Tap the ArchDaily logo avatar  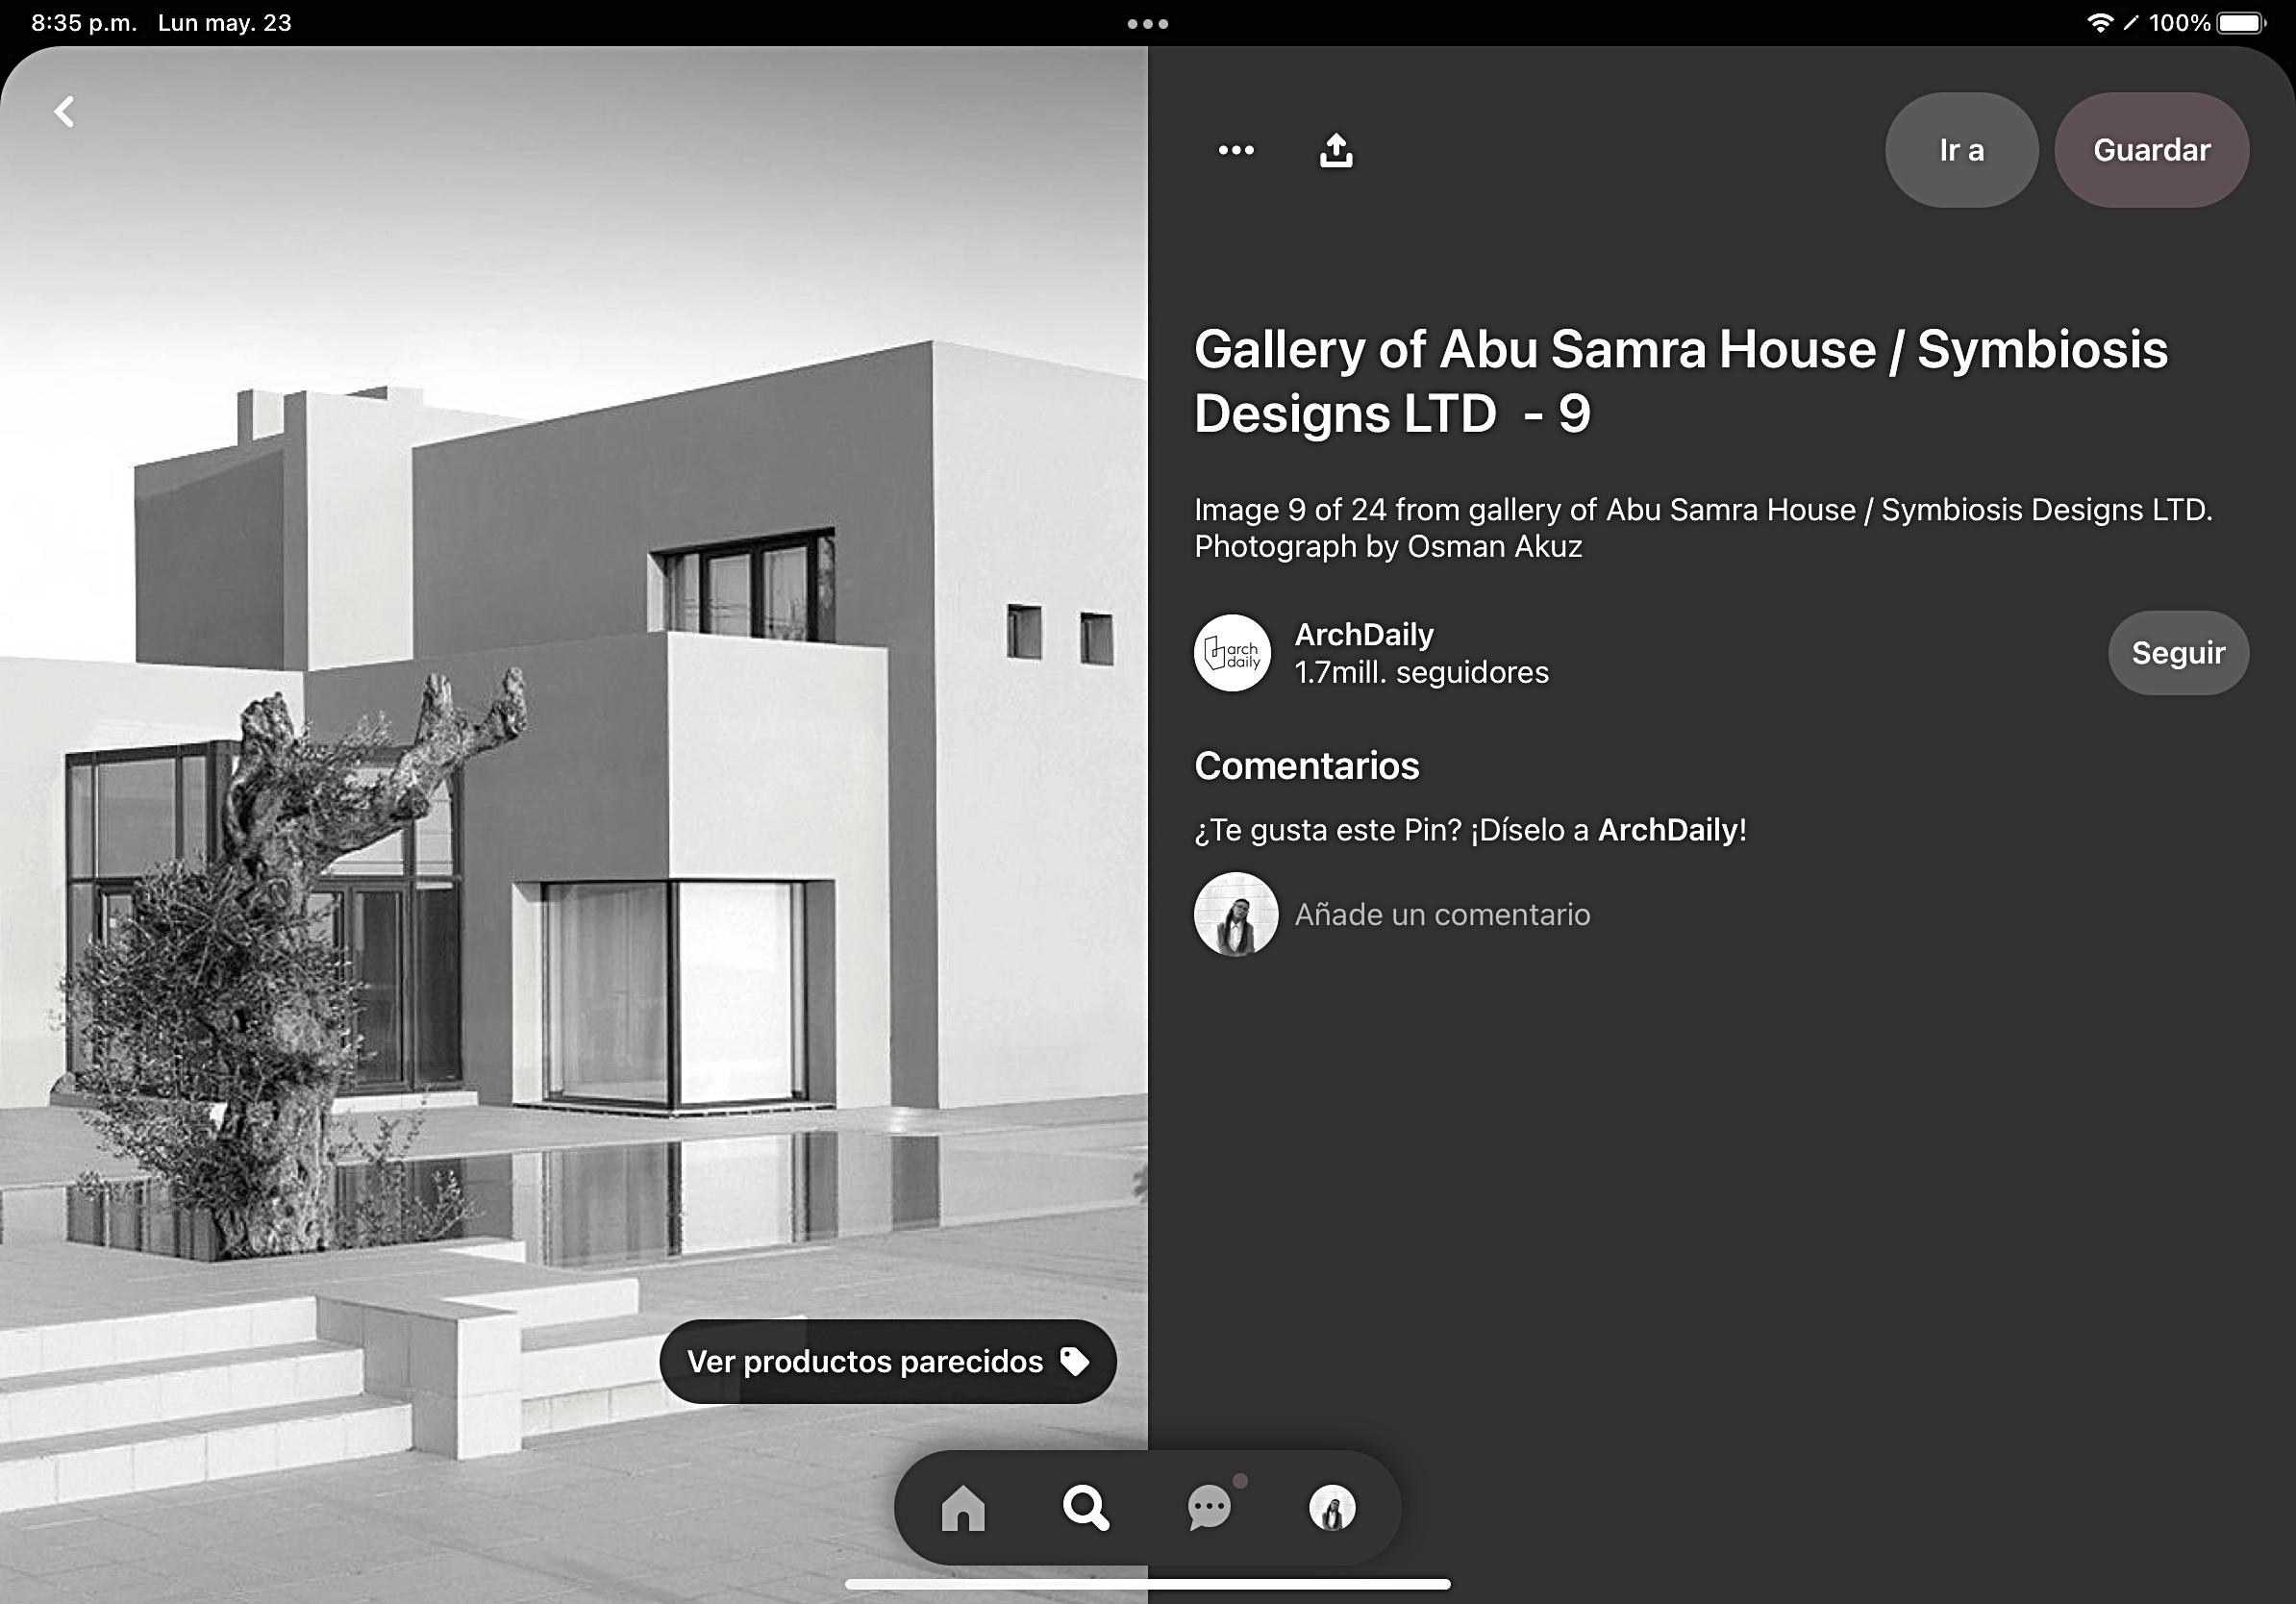pos(1233,653)
